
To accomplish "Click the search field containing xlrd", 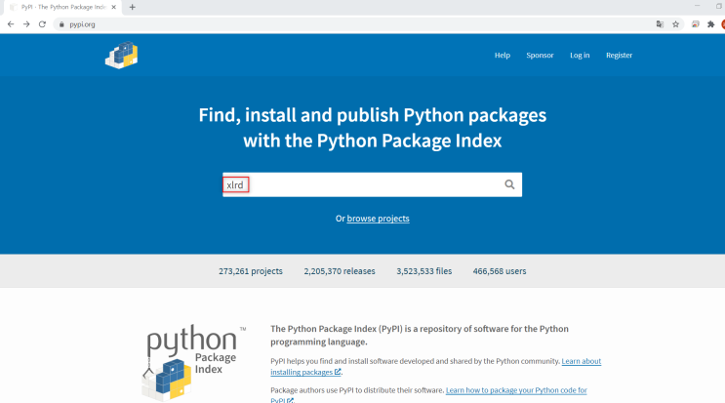I will coord(372,184).
